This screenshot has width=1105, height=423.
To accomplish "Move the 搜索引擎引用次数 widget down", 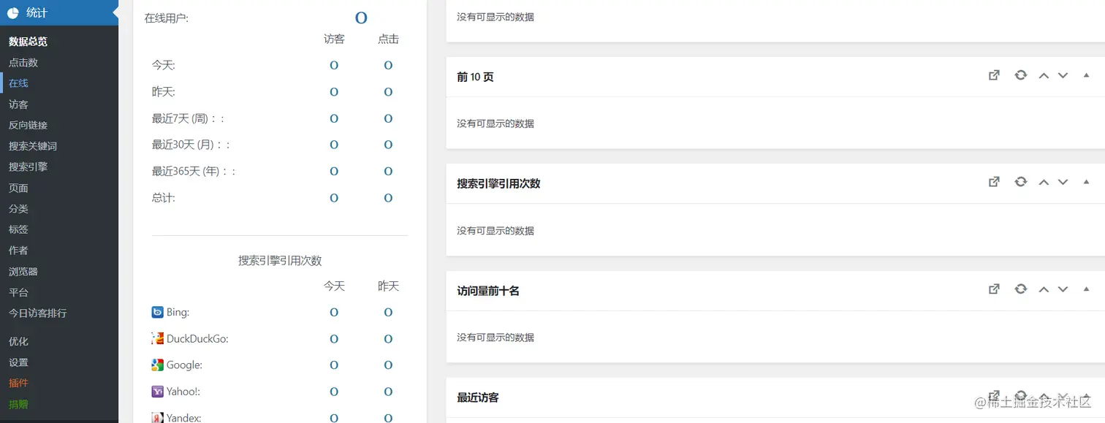I will point(1063,183).
